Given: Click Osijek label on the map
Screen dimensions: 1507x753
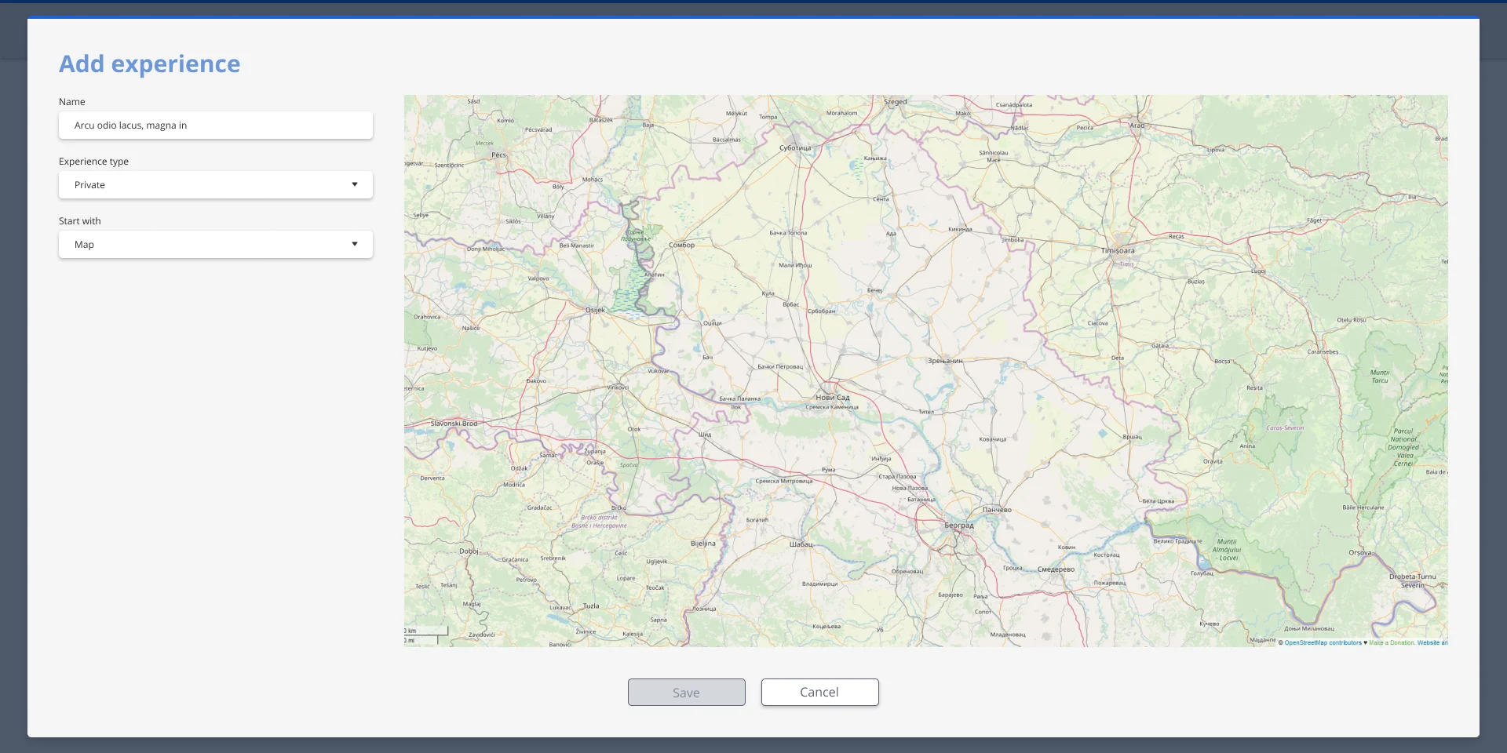Looking at the screenshot, I should [596, 310].
